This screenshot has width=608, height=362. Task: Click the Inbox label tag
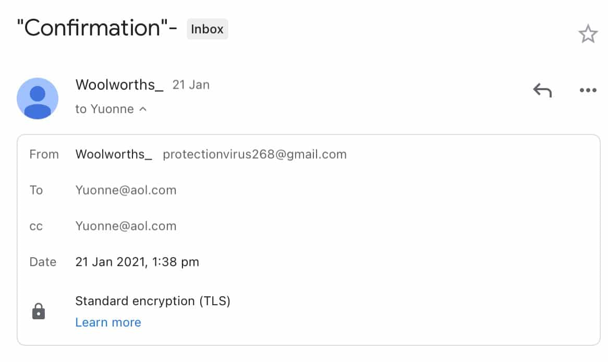(207, 29)
